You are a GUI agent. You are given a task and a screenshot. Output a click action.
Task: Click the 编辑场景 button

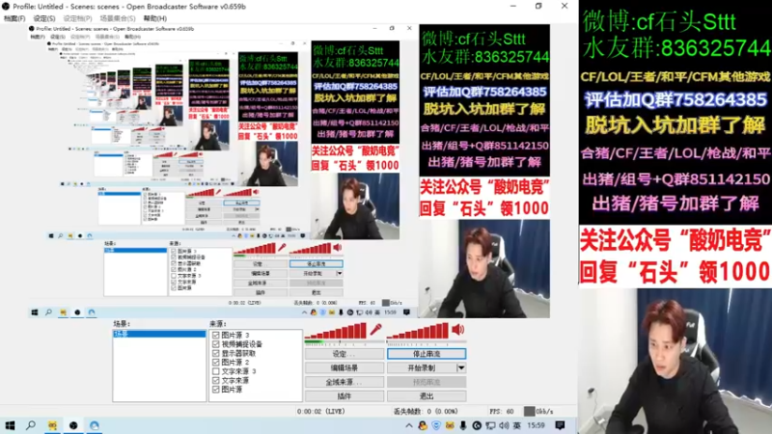click(x=345, y=367)
